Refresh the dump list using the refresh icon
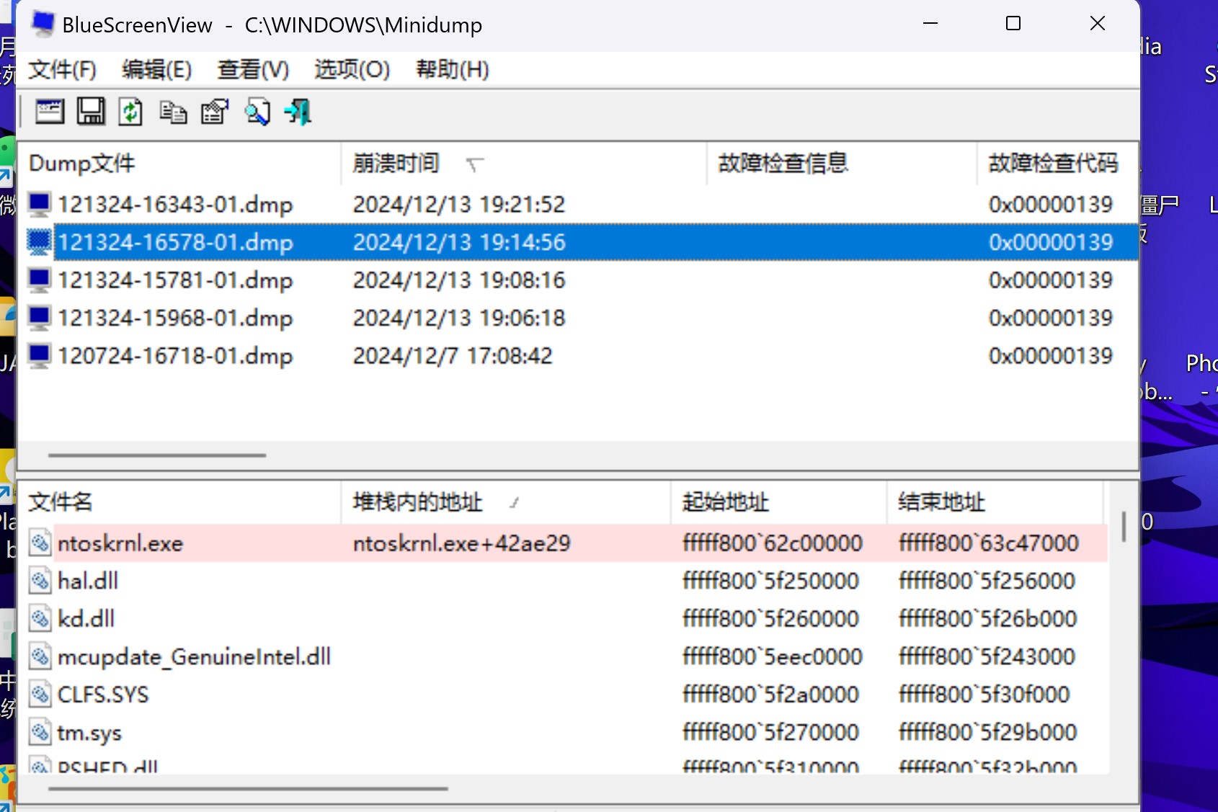 (x=130, y=112)
